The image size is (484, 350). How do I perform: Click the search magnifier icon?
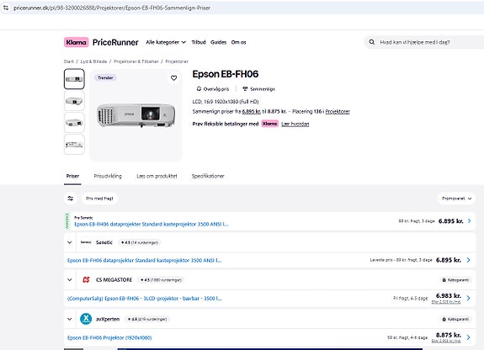372,42
